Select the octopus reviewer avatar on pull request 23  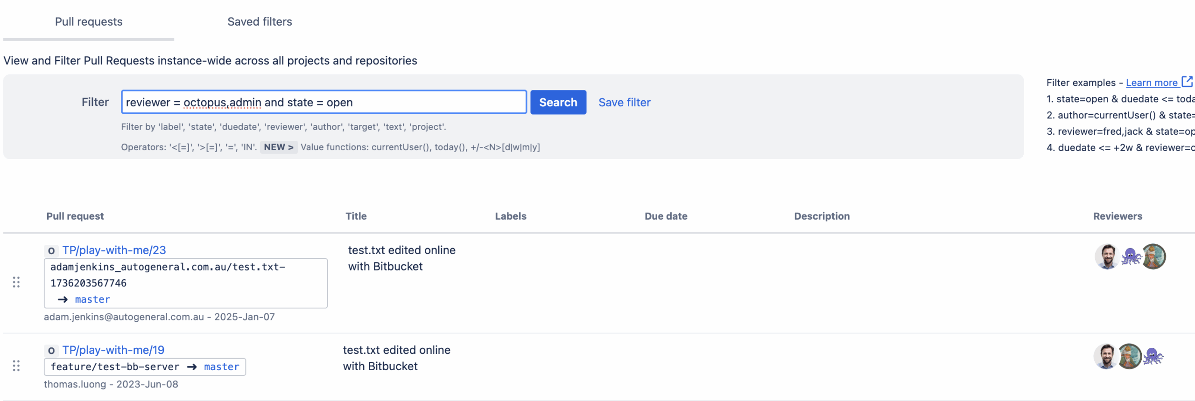(x=1131, y=256)
